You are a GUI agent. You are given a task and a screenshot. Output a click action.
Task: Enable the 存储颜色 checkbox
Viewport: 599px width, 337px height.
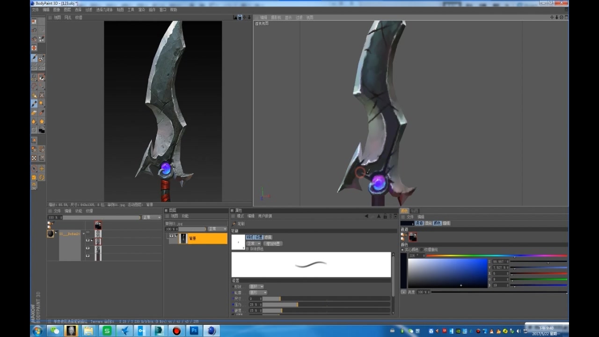pos(247,249)
